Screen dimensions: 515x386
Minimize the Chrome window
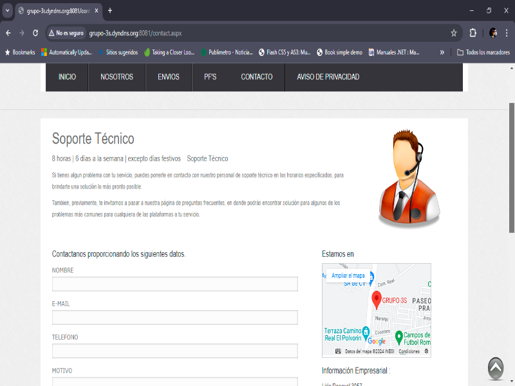click(472, 11)
